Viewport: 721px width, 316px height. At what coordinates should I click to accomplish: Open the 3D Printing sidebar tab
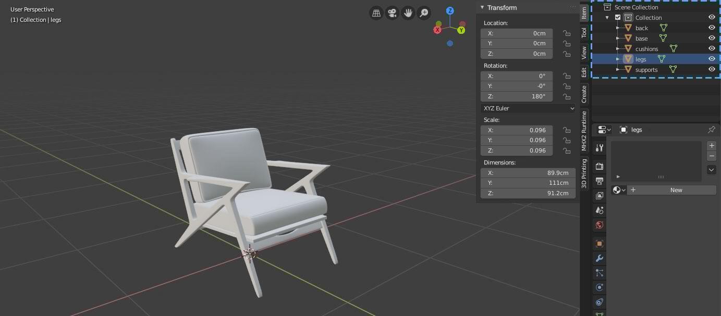click(584, 174)
